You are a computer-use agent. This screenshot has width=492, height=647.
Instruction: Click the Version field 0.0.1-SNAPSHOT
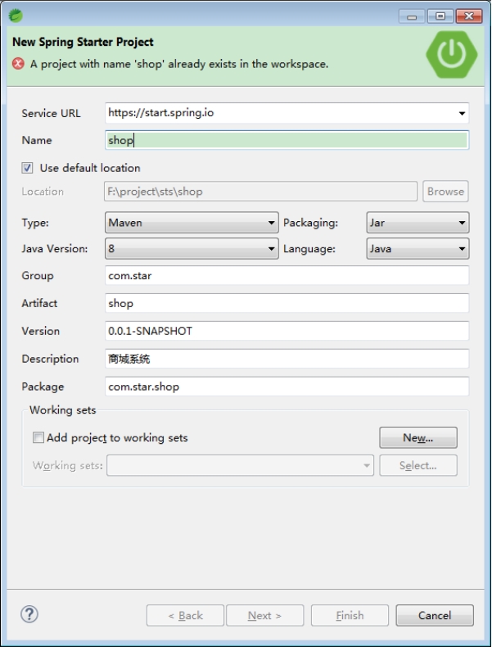click(x=287, y=331)
